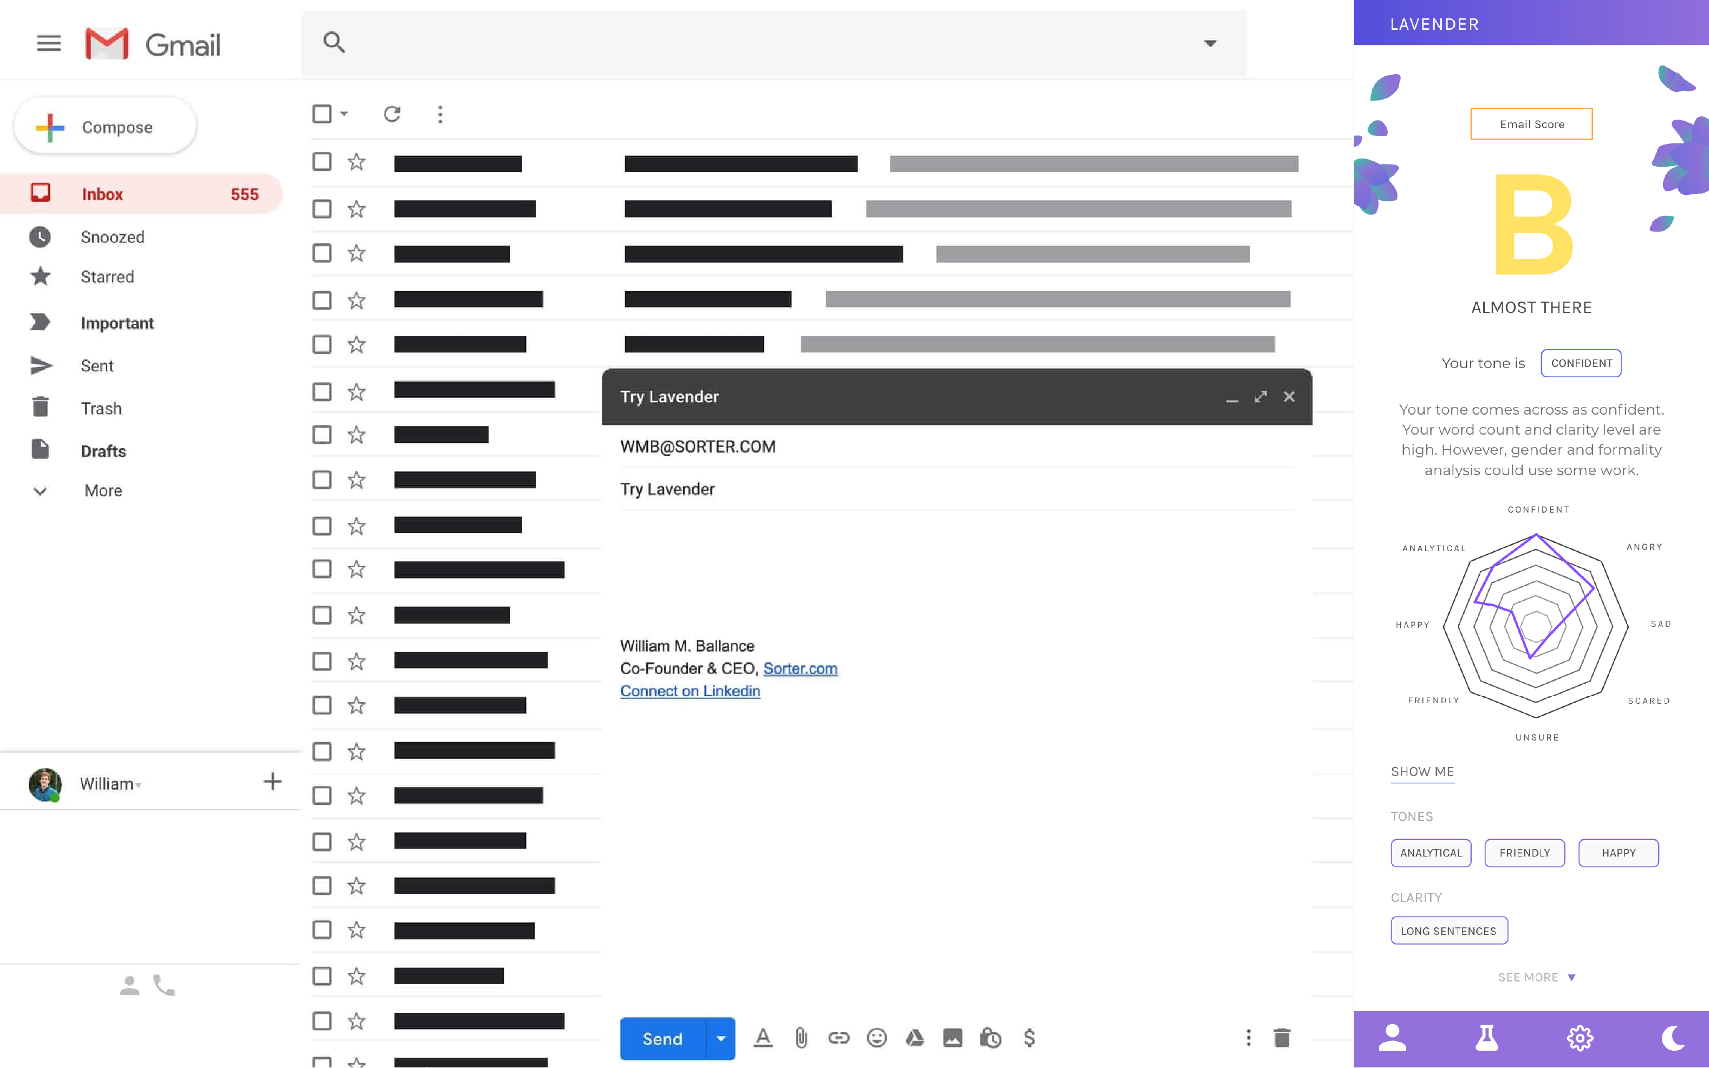
Task: Open the Send options dropdown arrow
Action: [720, 1038]
